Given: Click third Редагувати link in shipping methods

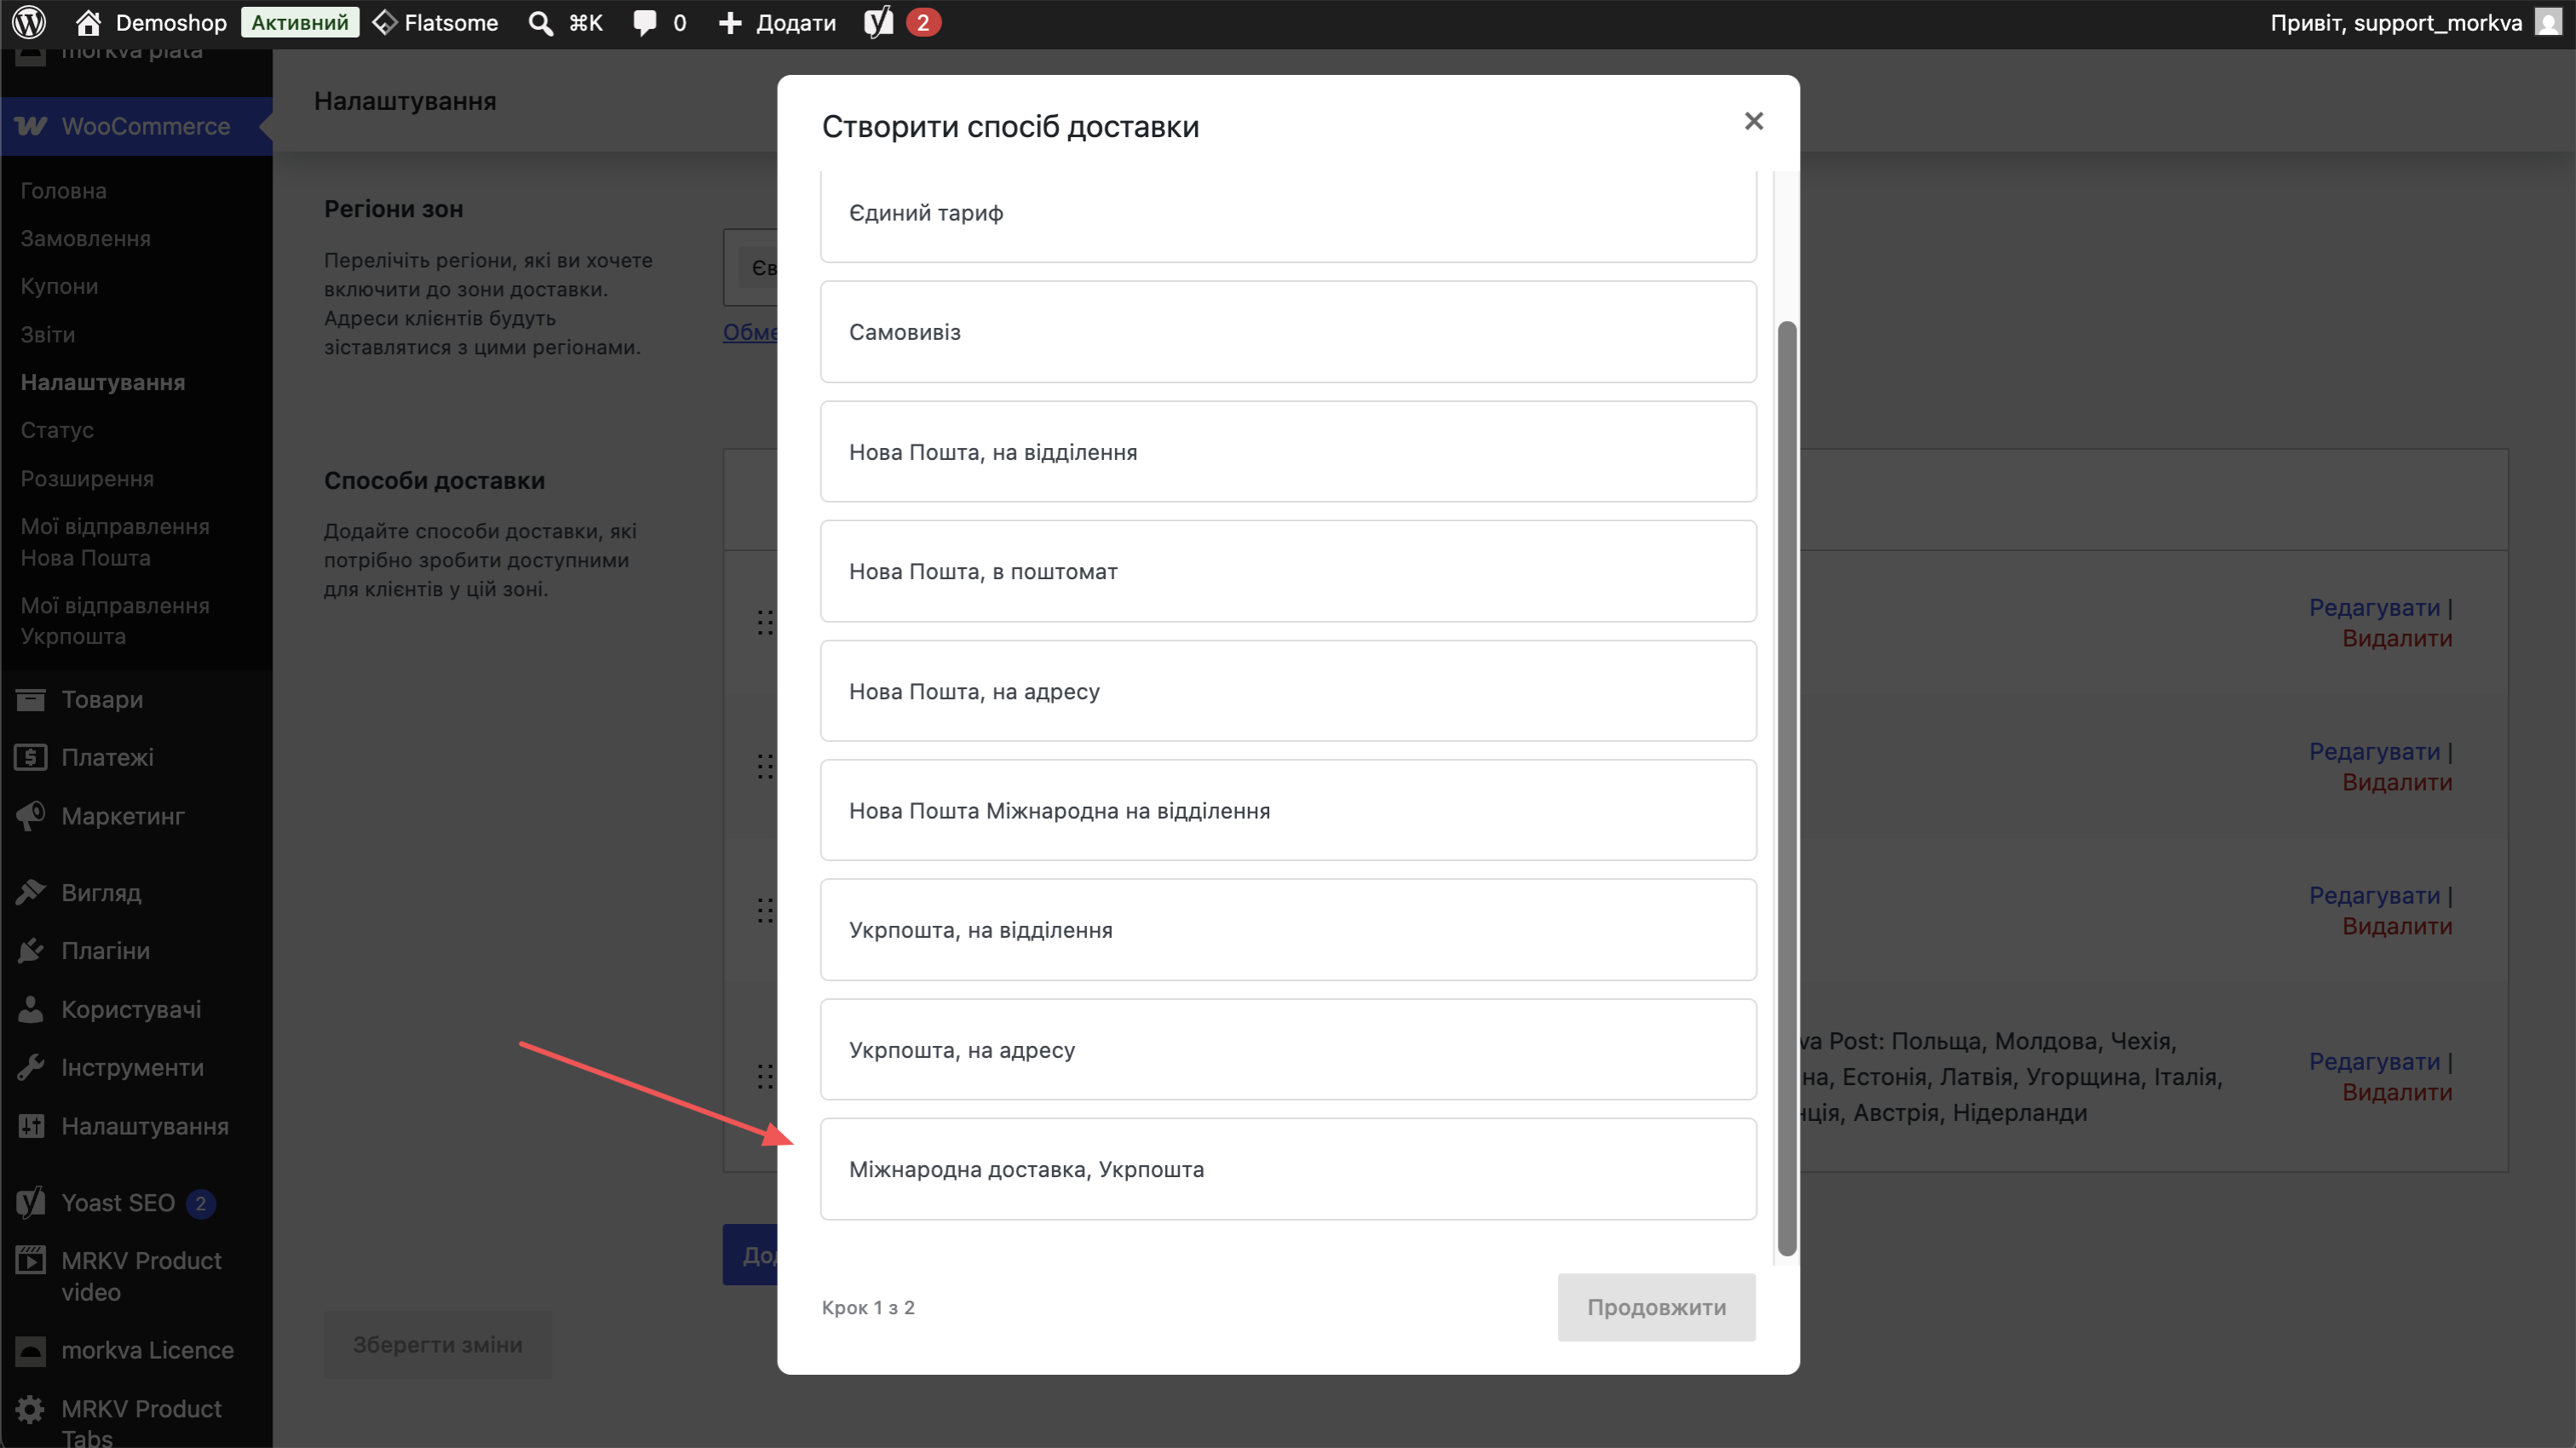Looking at the screenshot, I should (x=2374, y=895).
